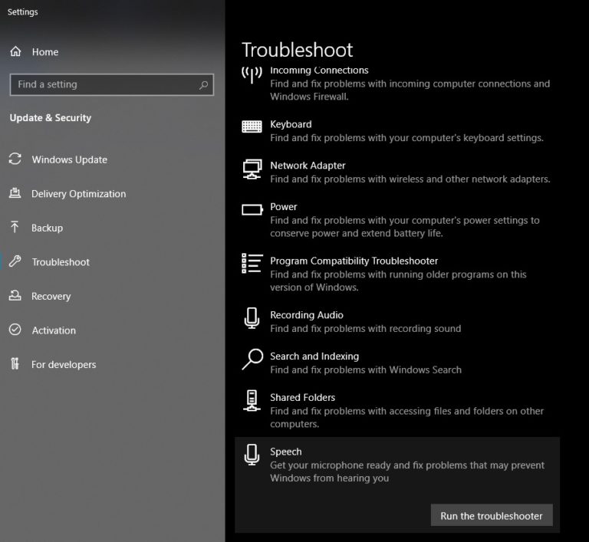Click the Update & Security heading
The width and height of the screenshot is (589, 542).
click(x=51, y=118)
